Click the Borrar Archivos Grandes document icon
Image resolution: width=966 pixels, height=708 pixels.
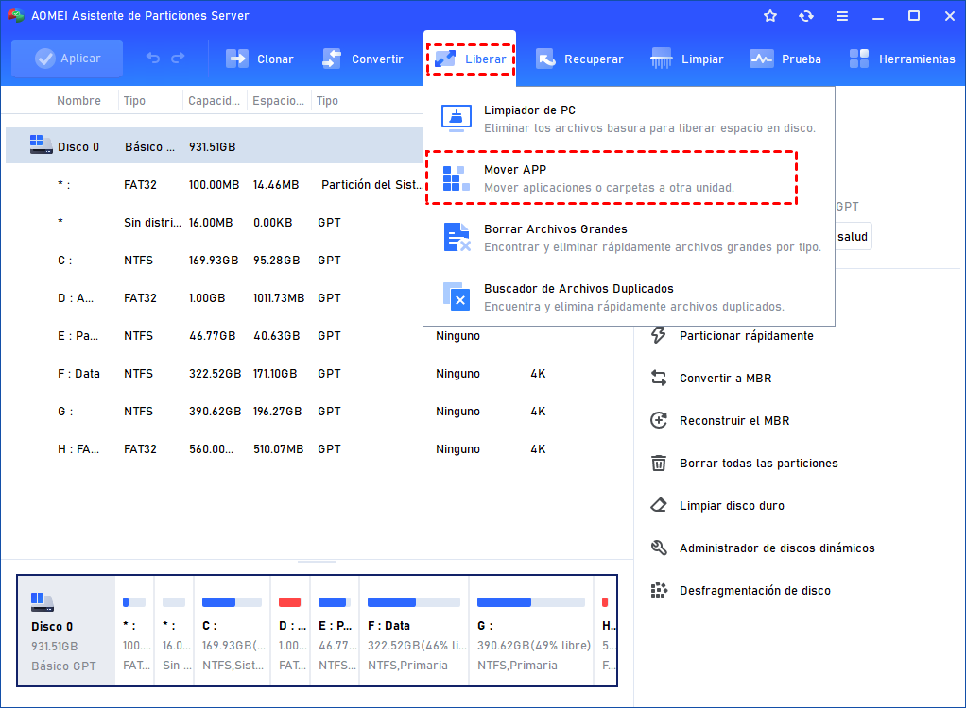coord(457,238)
